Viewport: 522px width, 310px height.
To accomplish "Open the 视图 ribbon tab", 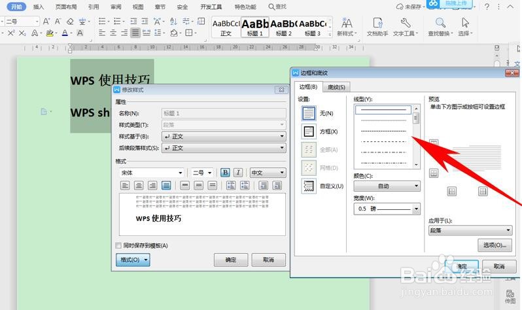I will tap(138, 7).
